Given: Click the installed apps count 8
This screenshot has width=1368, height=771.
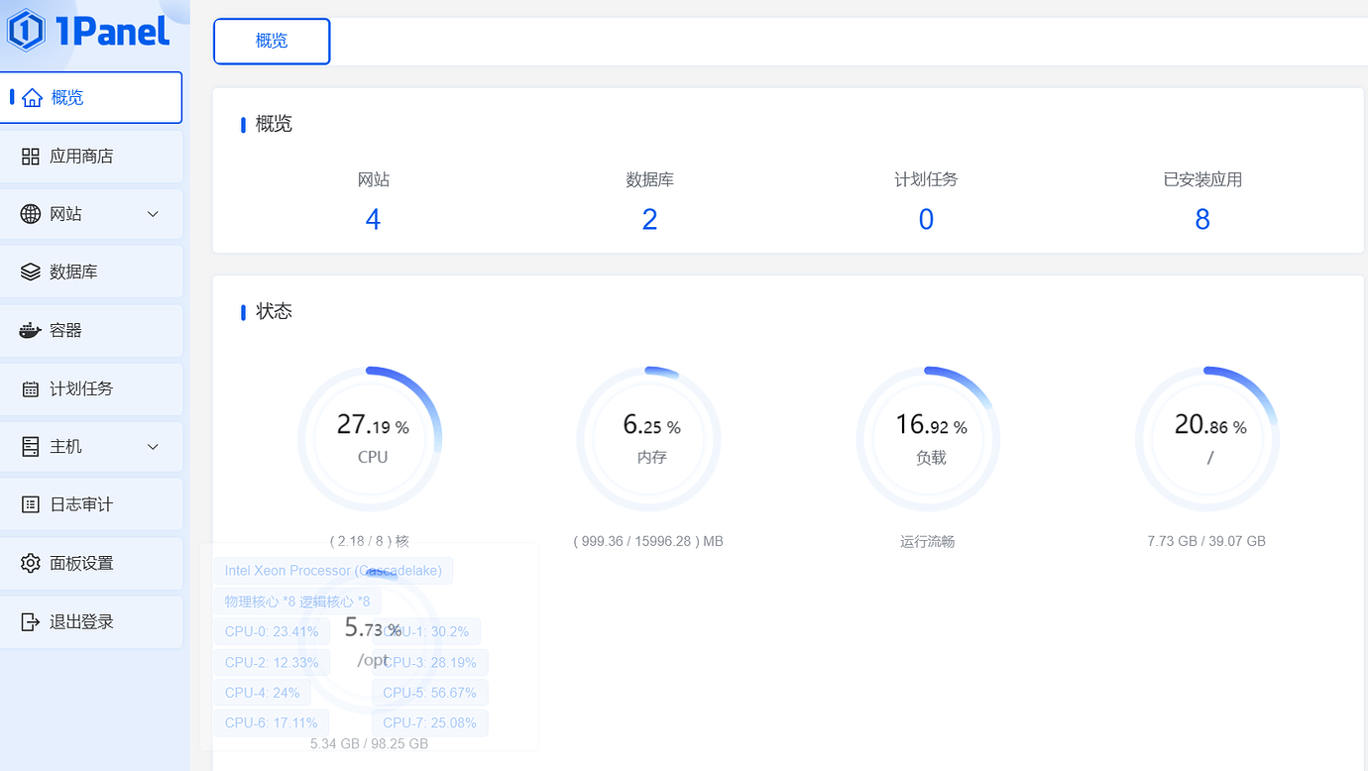Looking at the screenshot, I should [1202, 219].
